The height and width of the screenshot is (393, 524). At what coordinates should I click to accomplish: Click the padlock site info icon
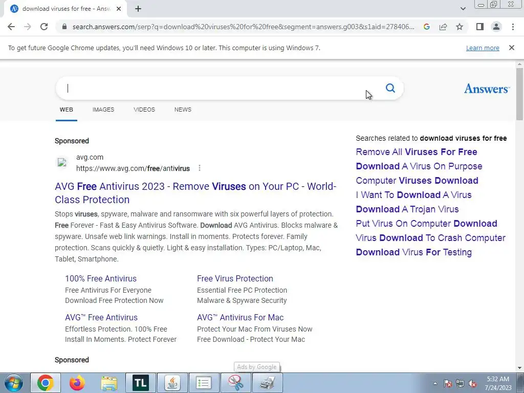point(64,27)
